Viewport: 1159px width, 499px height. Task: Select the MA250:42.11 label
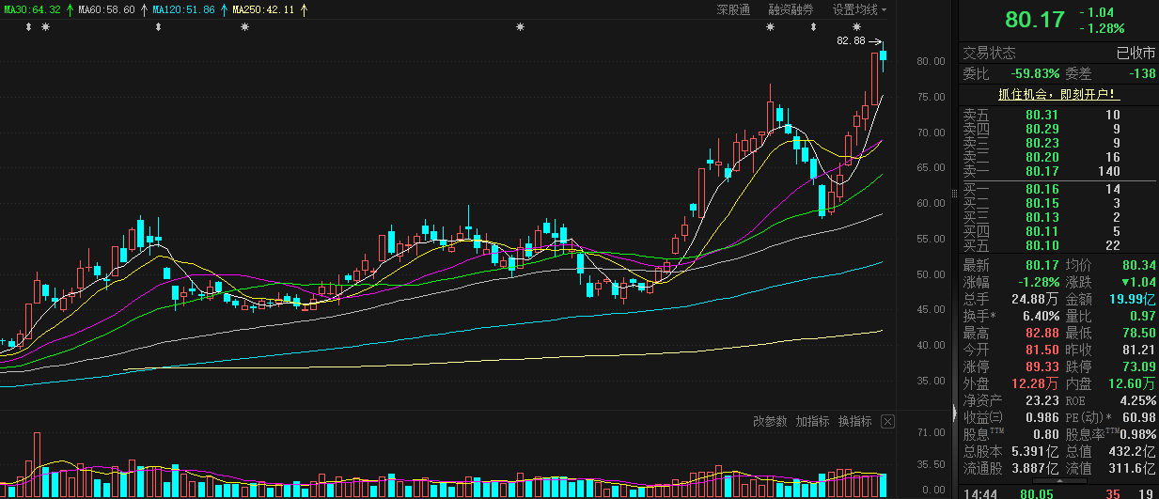tap(263, 9)
